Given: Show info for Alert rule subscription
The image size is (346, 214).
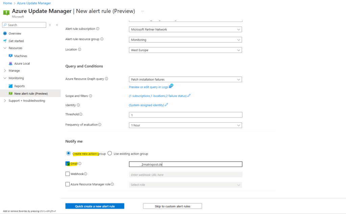Looking at the screenshot, I should 98,29.
